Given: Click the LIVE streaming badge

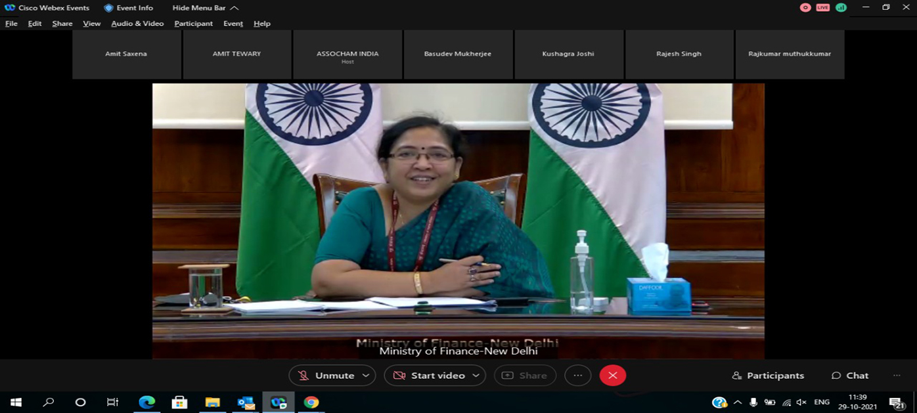Looking at the screenshot, I should tap(823, 8).
